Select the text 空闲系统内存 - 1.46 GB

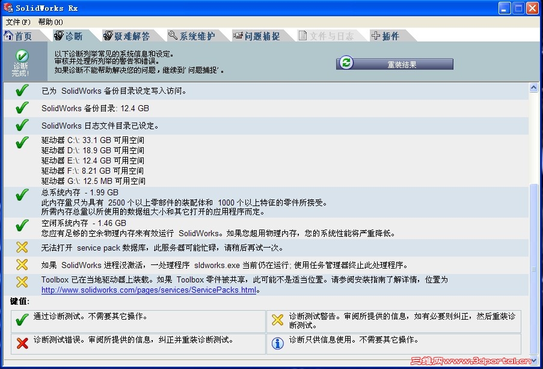tap(84, 224)
